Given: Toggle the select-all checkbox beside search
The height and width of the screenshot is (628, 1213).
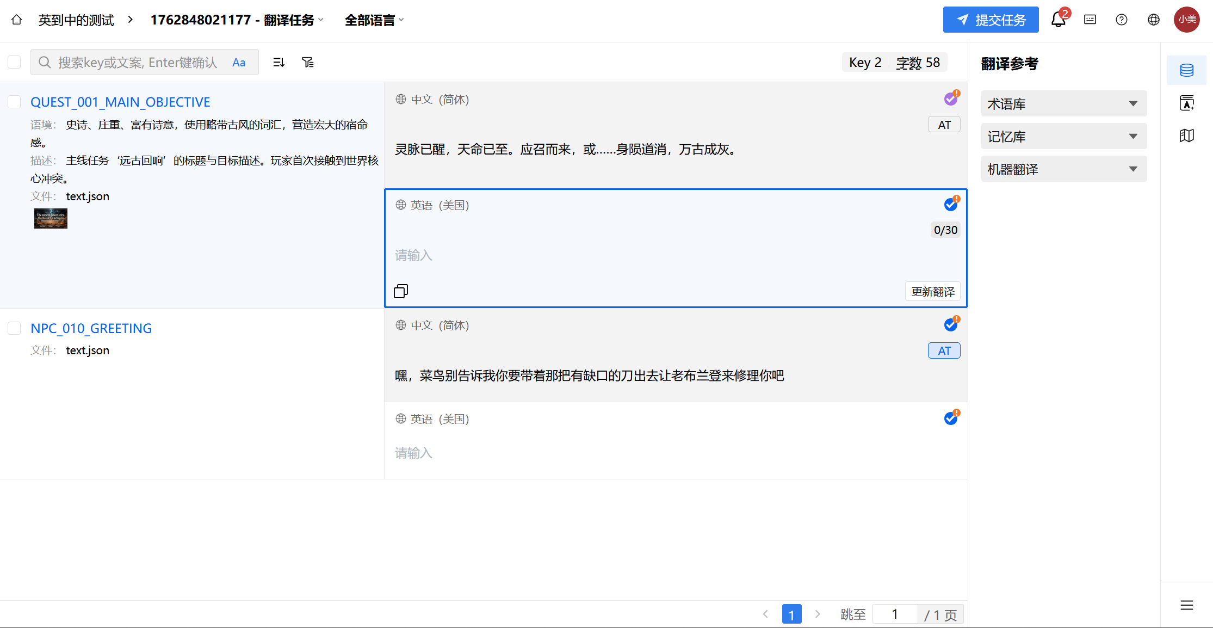Looking at the screenshot, I should pyautogui.click(x=15, y=63).
